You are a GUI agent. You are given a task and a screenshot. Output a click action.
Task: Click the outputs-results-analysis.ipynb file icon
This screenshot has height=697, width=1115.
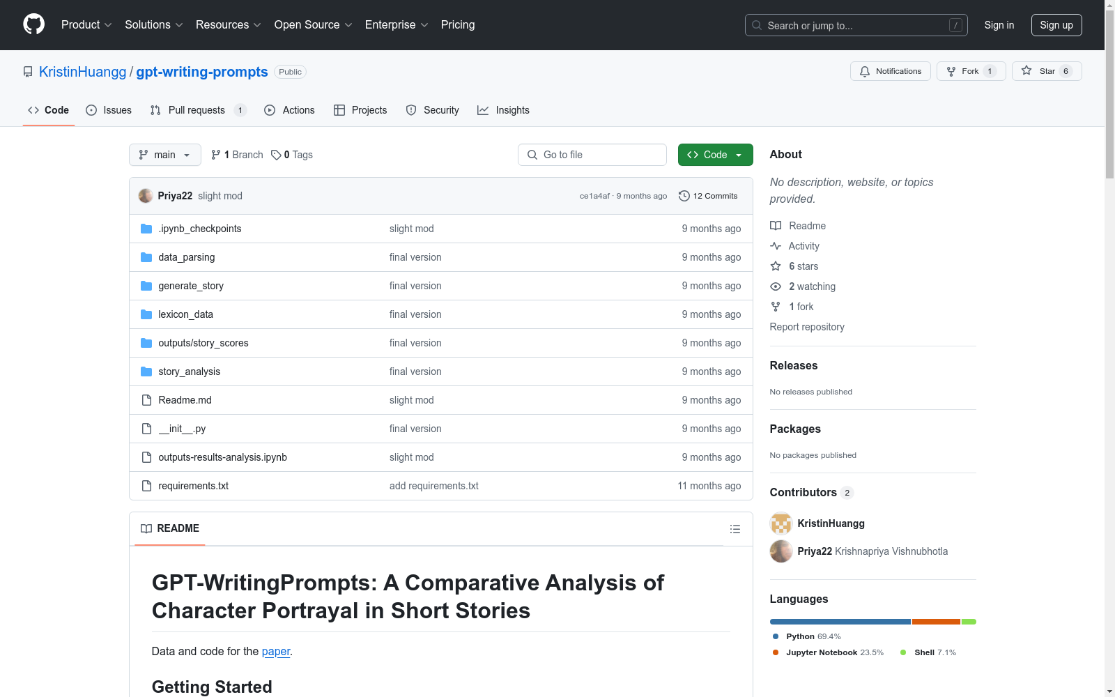click(x=146, y=457)
